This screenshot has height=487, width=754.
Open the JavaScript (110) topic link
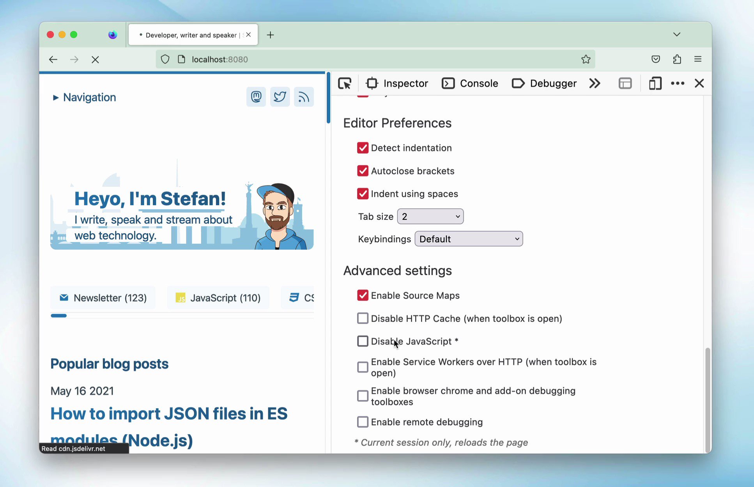click(218, 298)
